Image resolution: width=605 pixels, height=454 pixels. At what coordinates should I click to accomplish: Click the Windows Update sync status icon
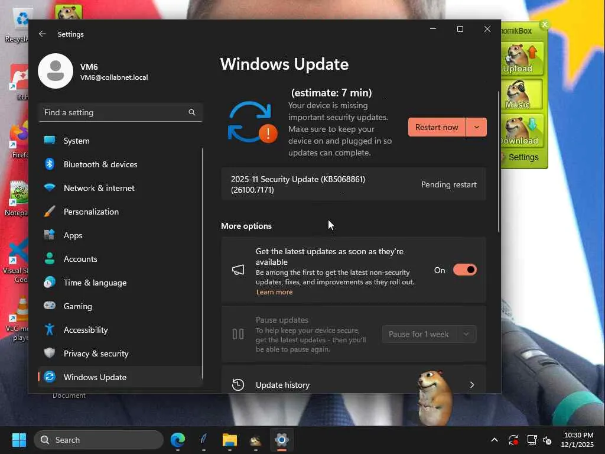point(253,122)
